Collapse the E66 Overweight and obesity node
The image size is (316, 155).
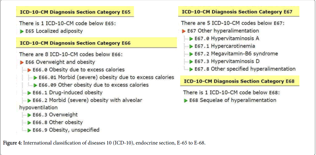[x=22, y=62]
